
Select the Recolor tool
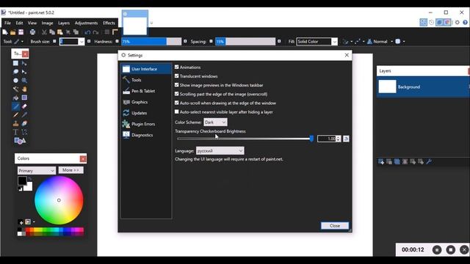(x=24, y=124)
